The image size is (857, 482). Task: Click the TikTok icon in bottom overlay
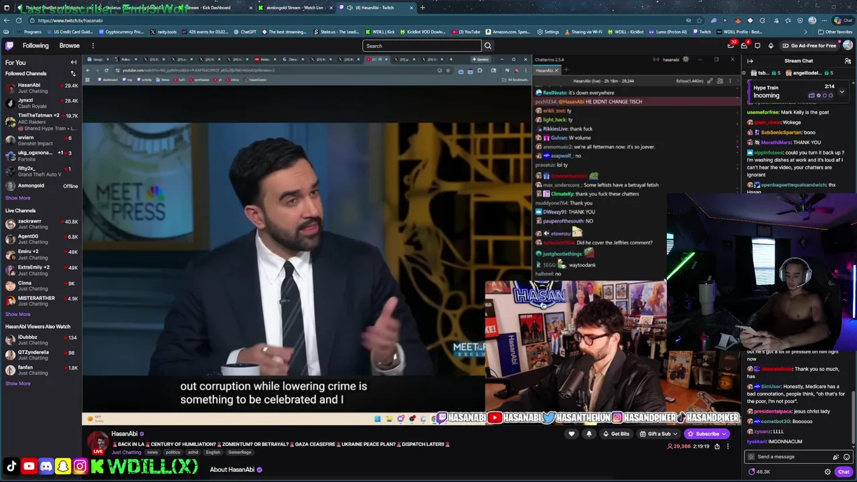(11, 466)
